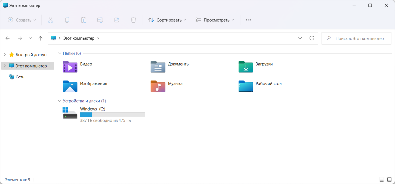Select the Рабочий стол folder icon
The height and width of the screenshot is (184, 395).
coord(246,86)
